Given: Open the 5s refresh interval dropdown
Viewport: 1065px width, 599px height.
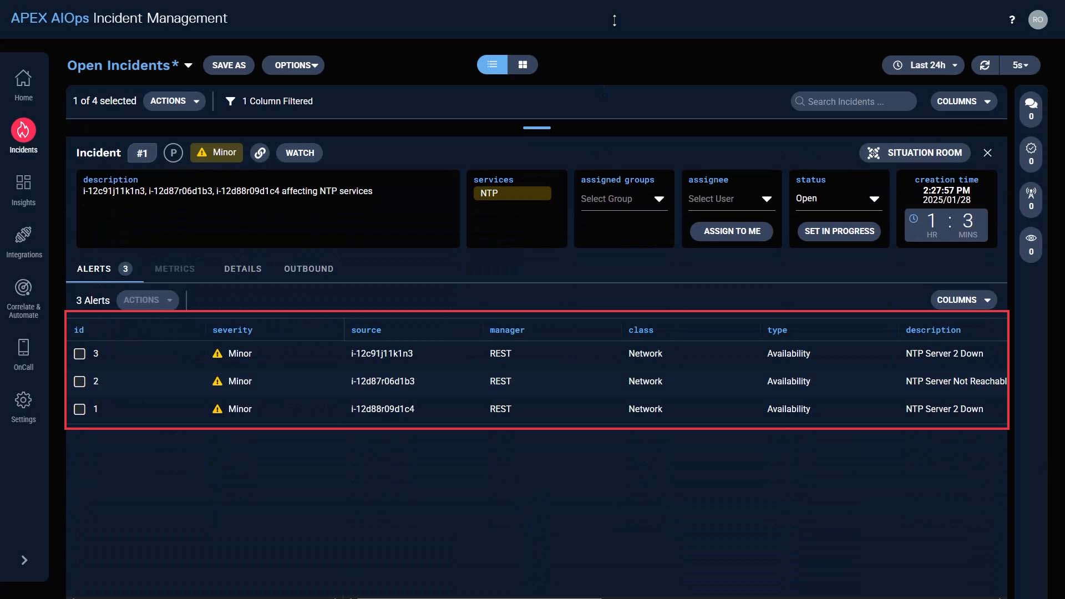Looking at the screenshot, I should tap(1020, 65).
